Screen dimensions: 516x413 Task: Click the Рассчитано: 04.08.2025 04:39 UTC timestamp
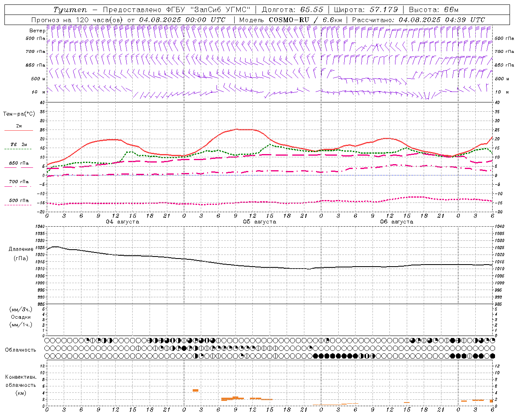pyautogui.click(x=418, y=20)
